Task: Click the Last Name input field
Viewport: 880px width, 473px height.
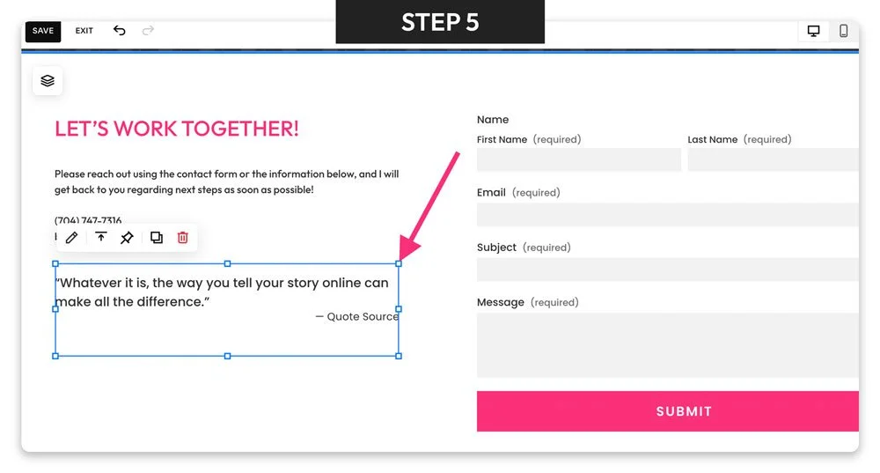Action: (x=773, y=159)
